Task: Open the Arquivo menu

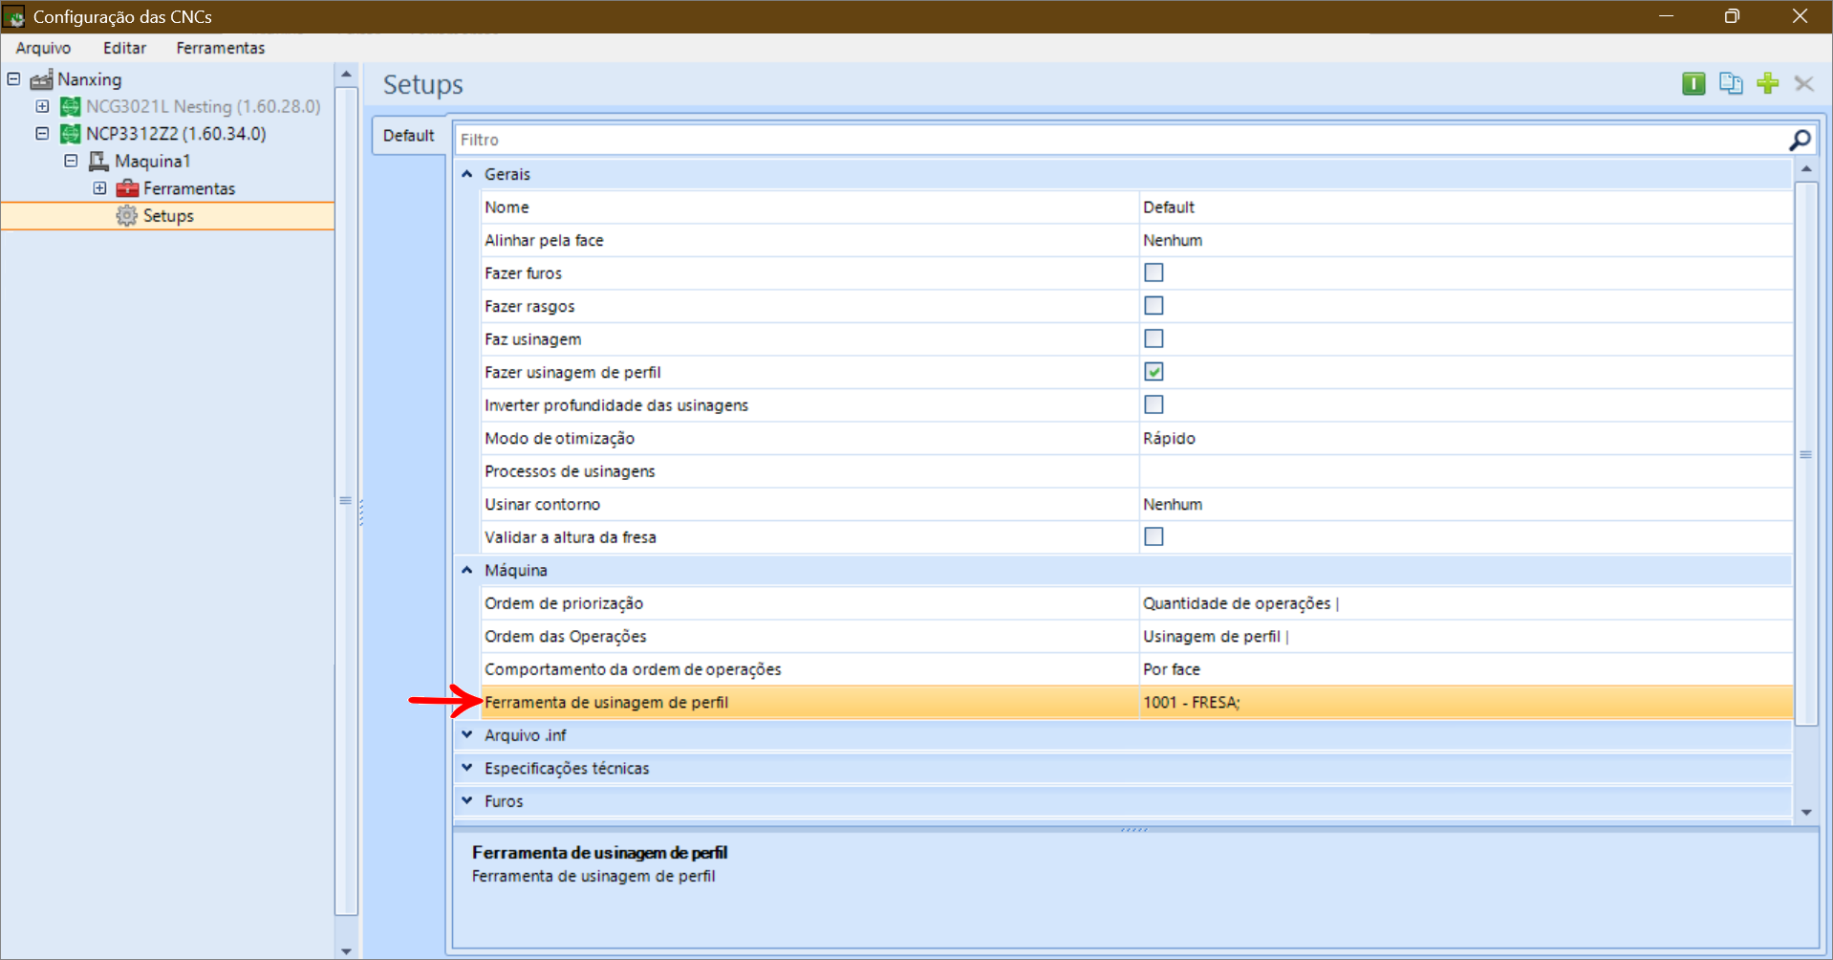Action: 43,48
